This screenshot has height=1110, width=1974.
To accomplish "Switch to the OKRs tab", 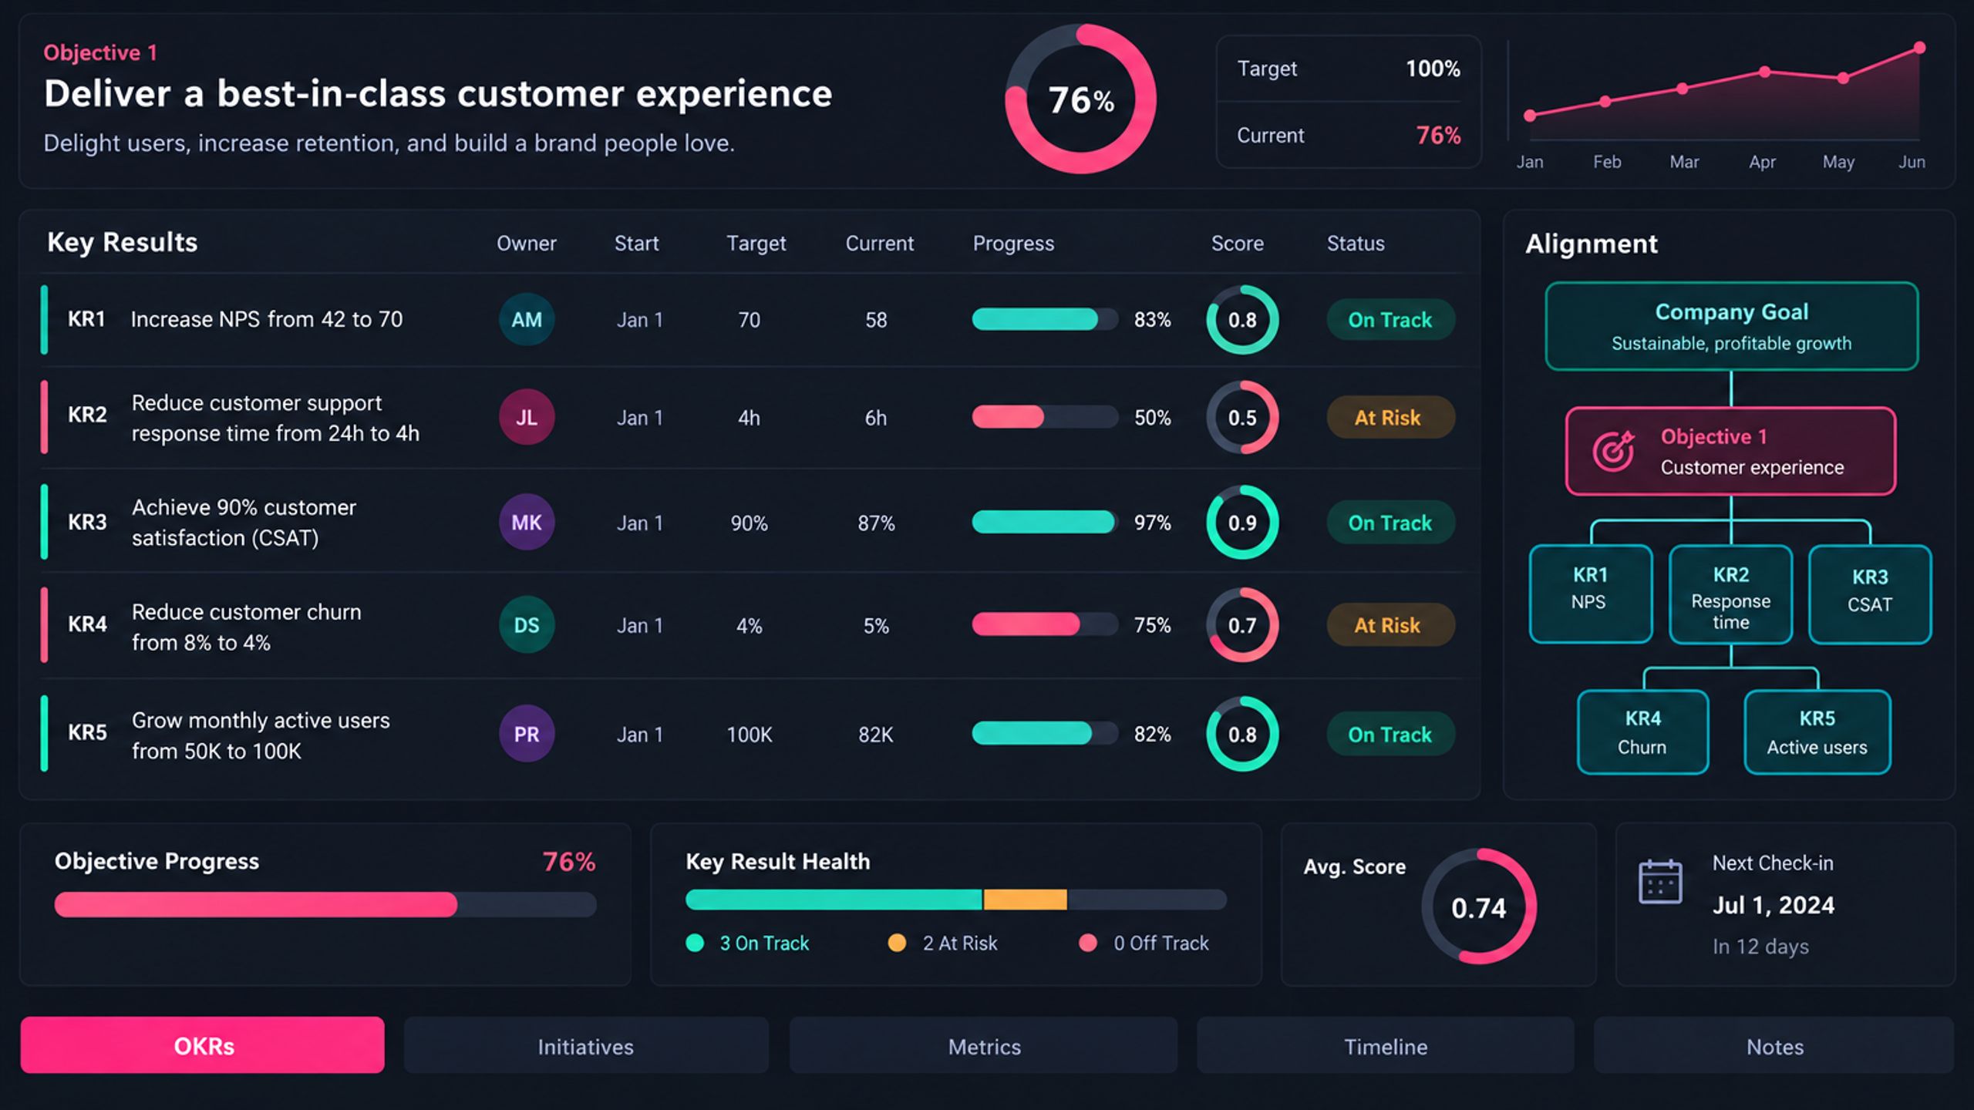I will 203,1045.
